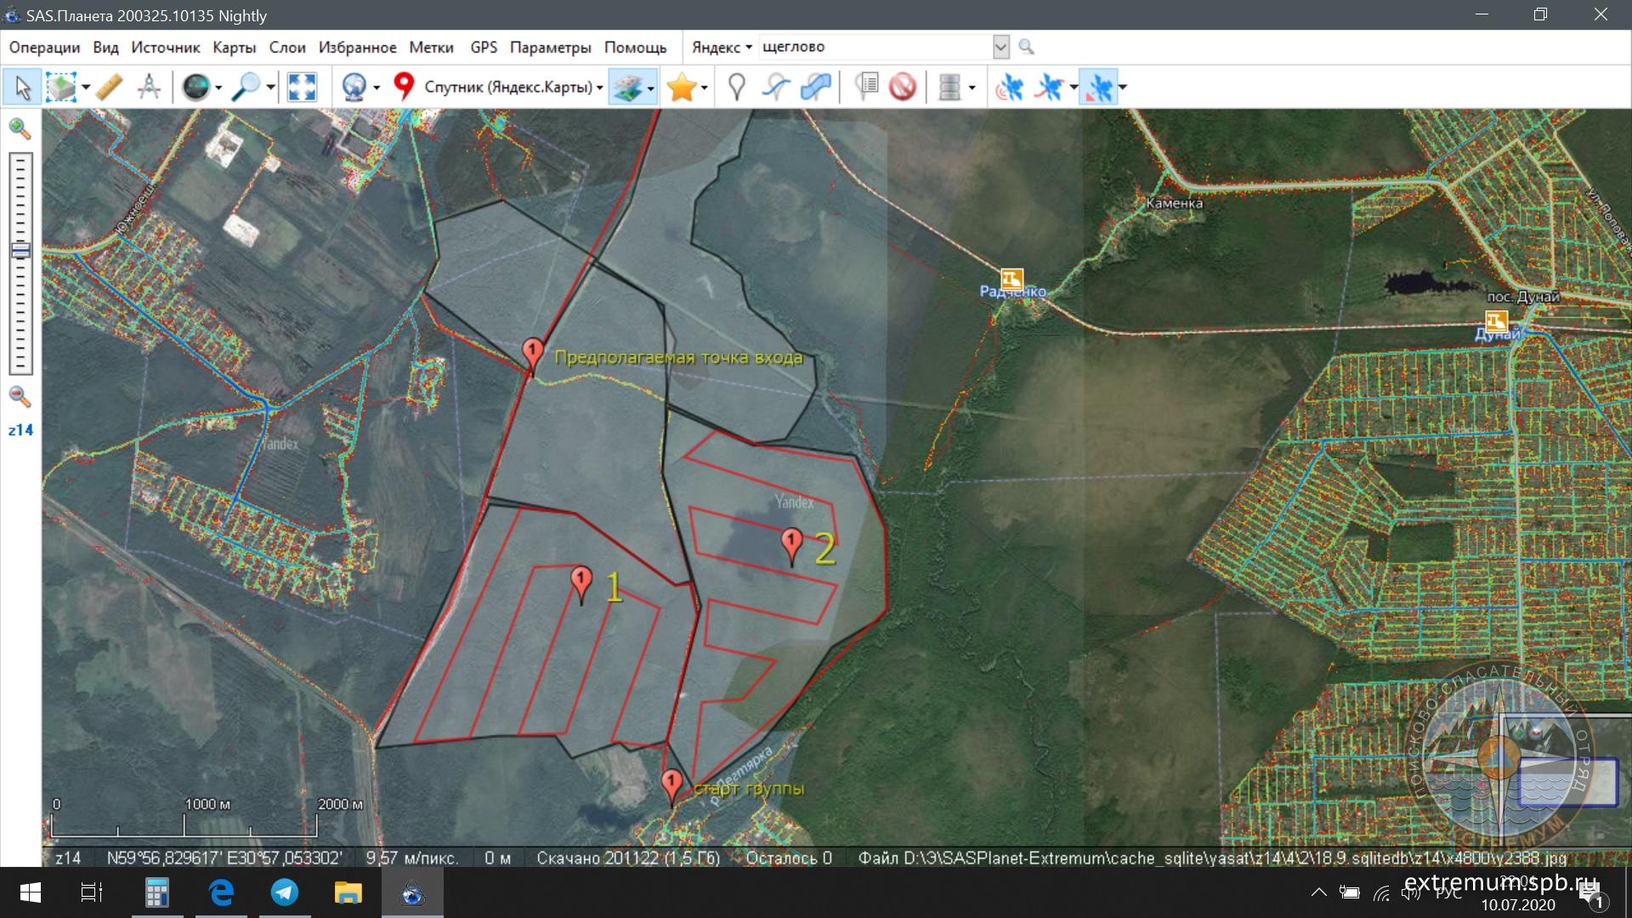Click placemark pin labeled 2

point(792,547)
